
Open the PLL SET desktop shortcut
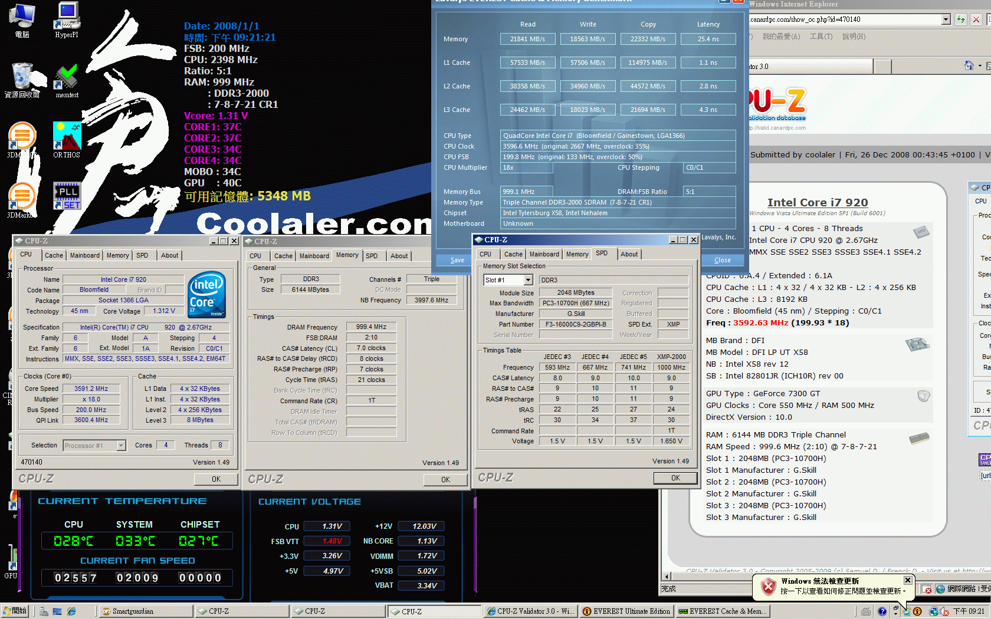click(x=67, y=196)
